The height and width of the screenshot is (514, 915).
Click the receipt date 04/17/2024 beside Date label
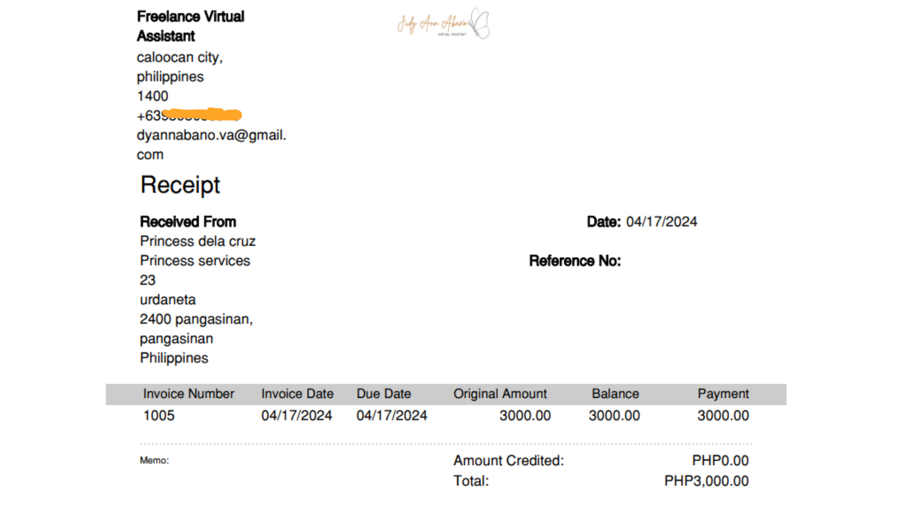point(661,222)
